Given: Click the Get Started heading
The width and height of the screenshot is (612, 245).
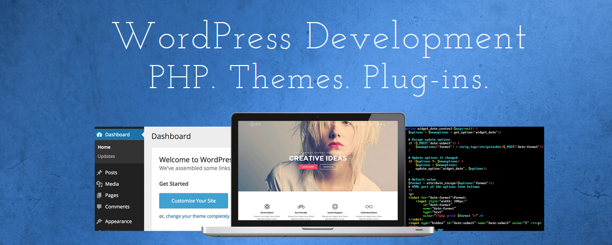Looking at the screenshot, I should click(x=174, y=184).
